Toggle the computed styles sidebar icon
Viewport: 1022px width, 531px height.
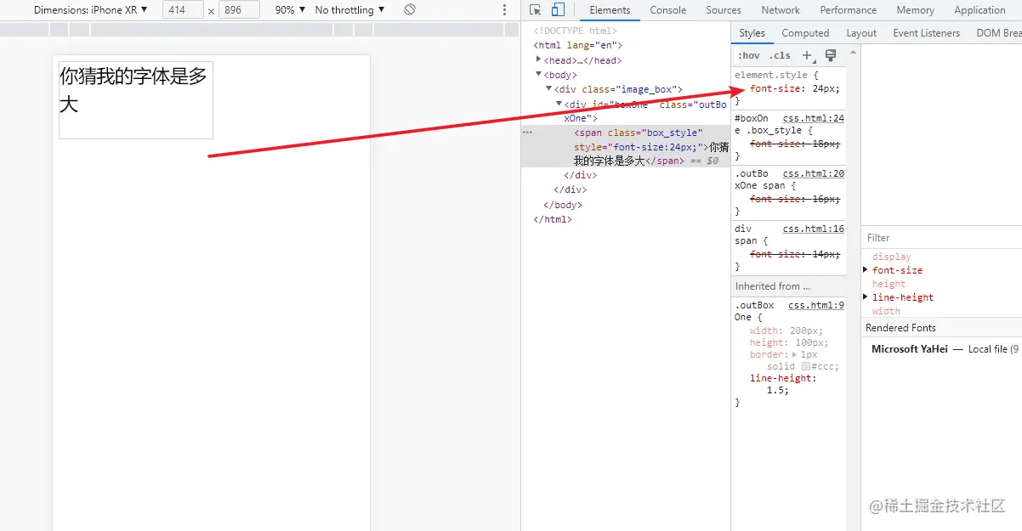[832, 56]
